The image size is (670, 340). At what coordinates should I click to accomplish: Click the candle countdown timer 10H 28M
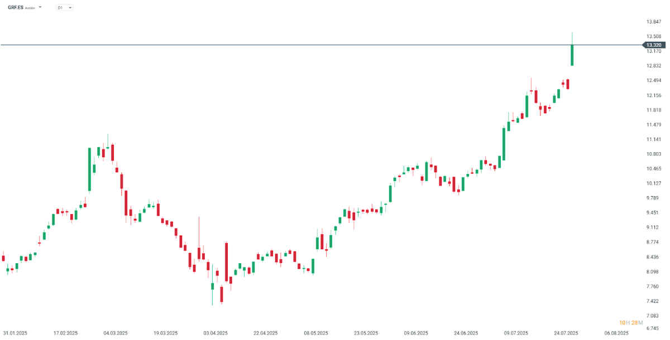point(631,323)
